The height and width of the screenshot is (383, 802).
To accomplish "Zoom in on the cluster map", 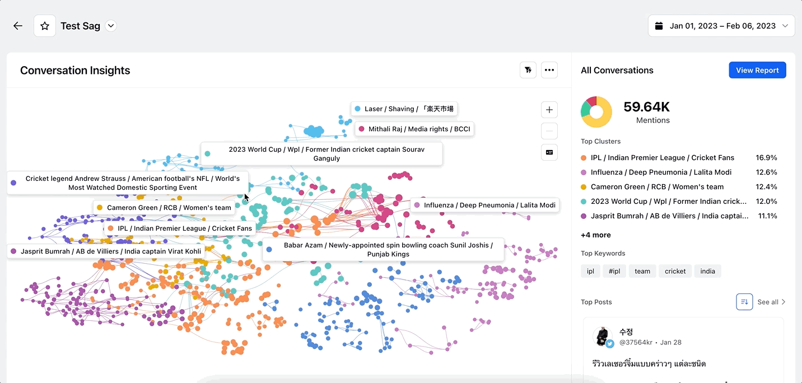I will (549, 110).
